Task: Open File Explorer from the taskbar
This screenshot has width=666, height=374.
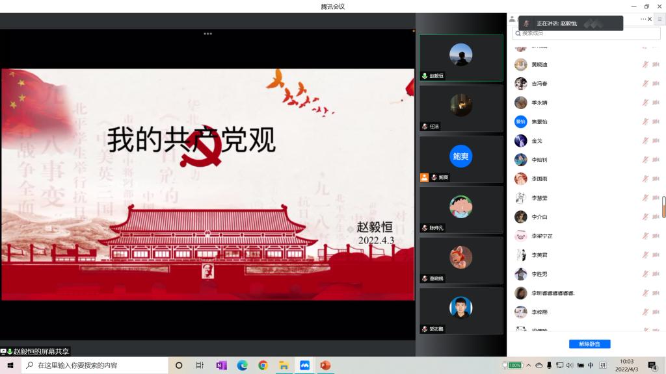Action: tap(284, 365)
